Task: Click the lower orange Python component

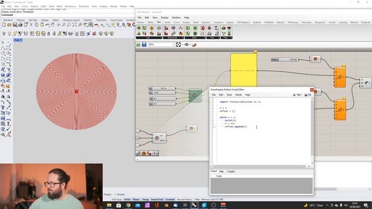Action: pyautogui.click(x=340, y=110)
